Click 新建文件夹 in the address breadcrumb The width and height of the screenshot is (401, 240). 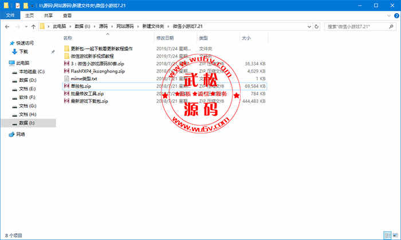coord(153,26)
